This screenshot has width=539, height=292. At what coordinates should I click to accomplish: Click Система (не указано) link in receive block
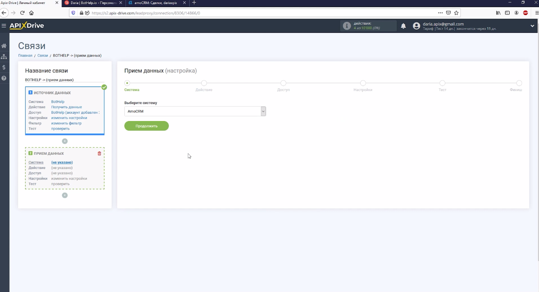pos(62,163)
